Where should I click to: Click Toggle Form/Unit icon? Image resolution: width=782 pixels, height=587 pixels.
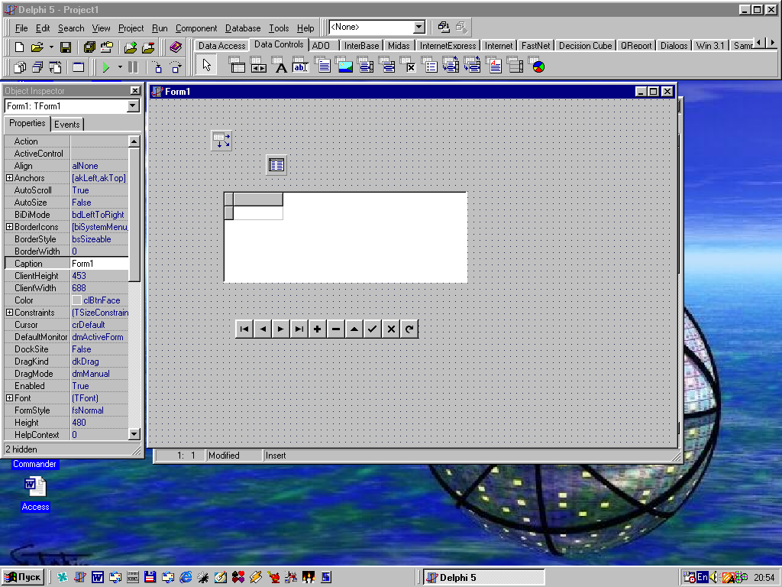point(55,67)
